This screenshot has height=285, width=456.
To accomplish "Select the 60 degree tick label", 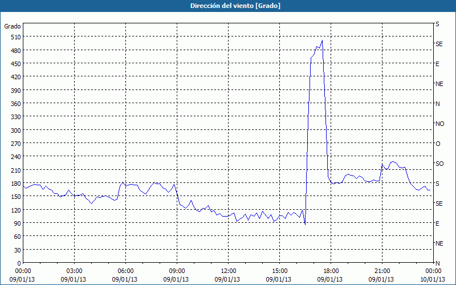I will coord(18,237).
